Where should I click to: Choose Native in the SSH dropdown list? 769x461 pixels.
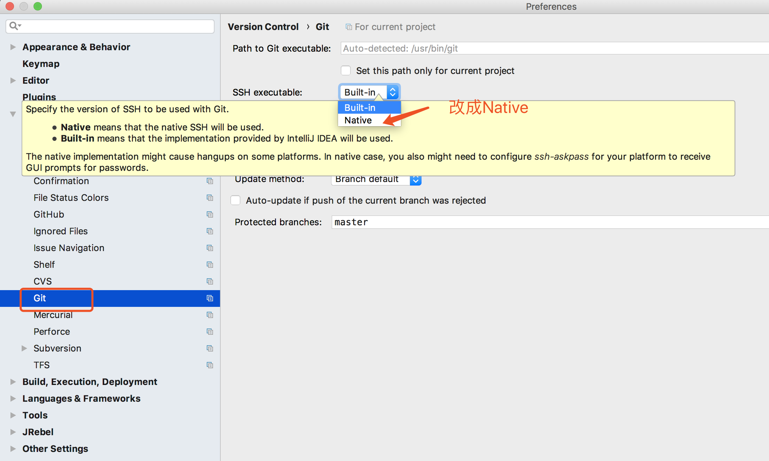tap(369, 120)
